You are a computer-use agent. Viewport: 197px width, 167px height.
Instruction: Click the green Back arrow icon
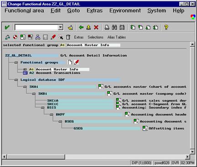pos(81,27)
